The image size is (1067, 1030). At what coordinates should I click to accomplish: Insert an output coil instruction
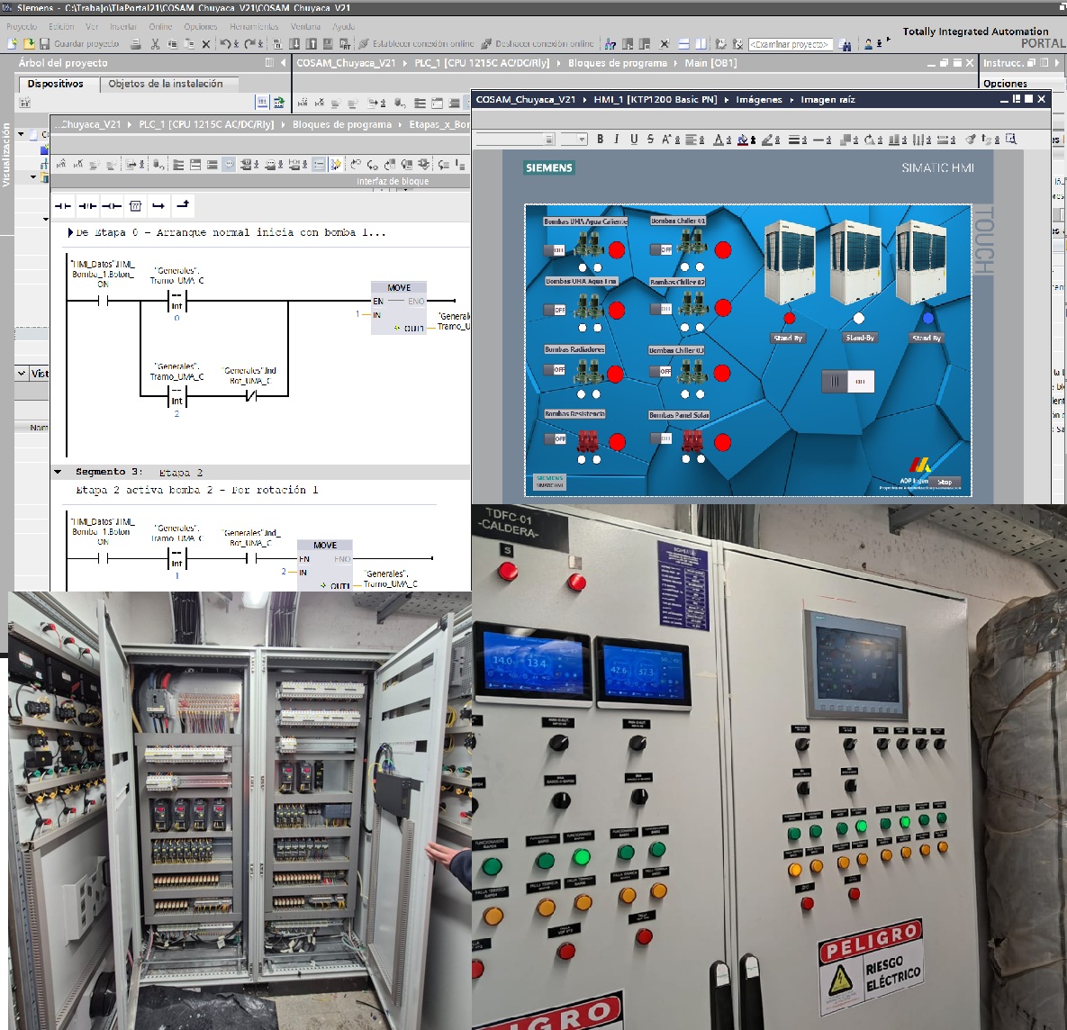pos(112,205)
